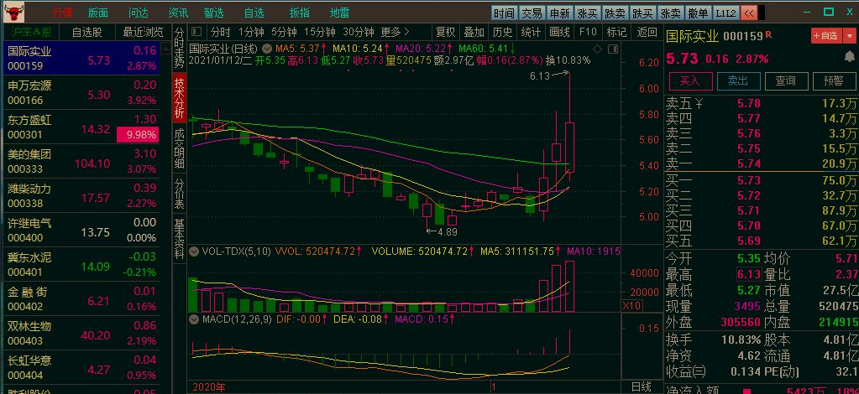Click the X10 volume scale indicator
This screenshot has height=394, width=859.
[x=631, y=306]
